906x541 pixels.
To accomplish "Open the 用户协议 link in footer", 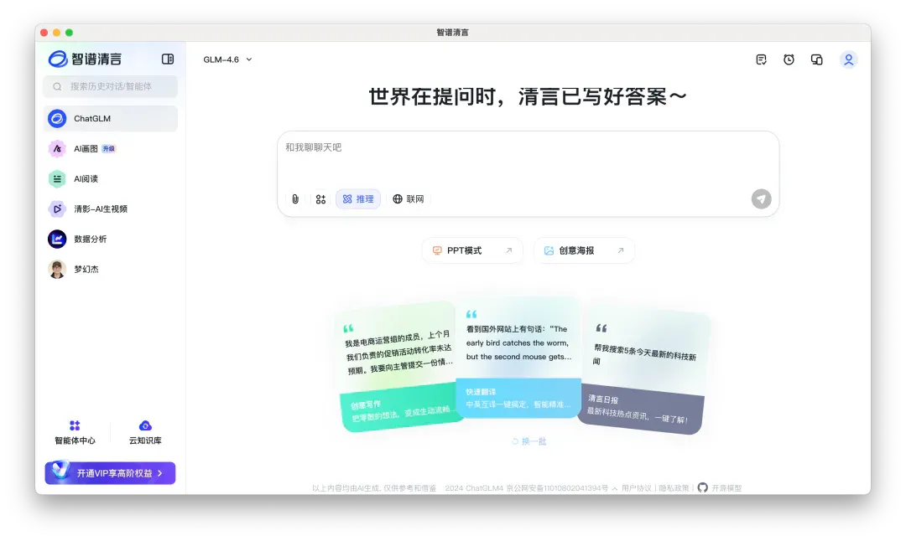I will click(636, 488).
